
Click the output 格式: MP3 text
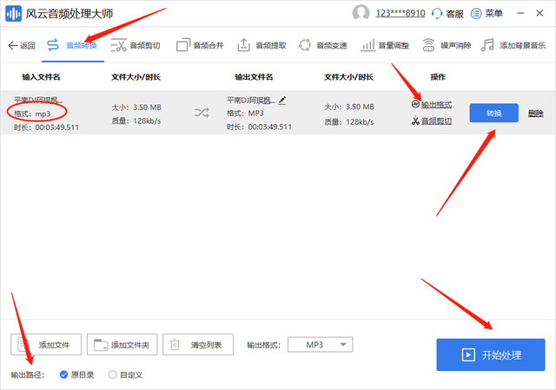pyautogui.click(x=245, y=114)
